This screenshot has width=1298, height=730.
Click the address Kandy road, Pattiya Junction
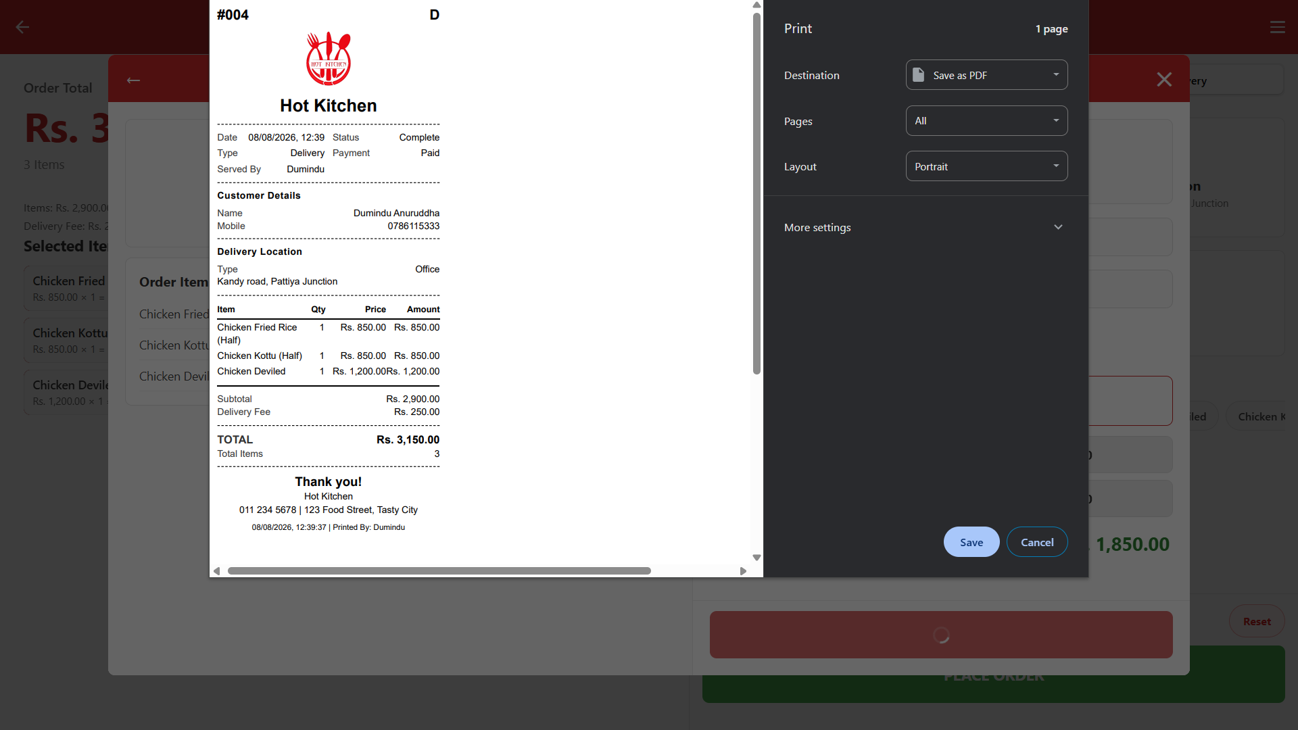[277, 281]
